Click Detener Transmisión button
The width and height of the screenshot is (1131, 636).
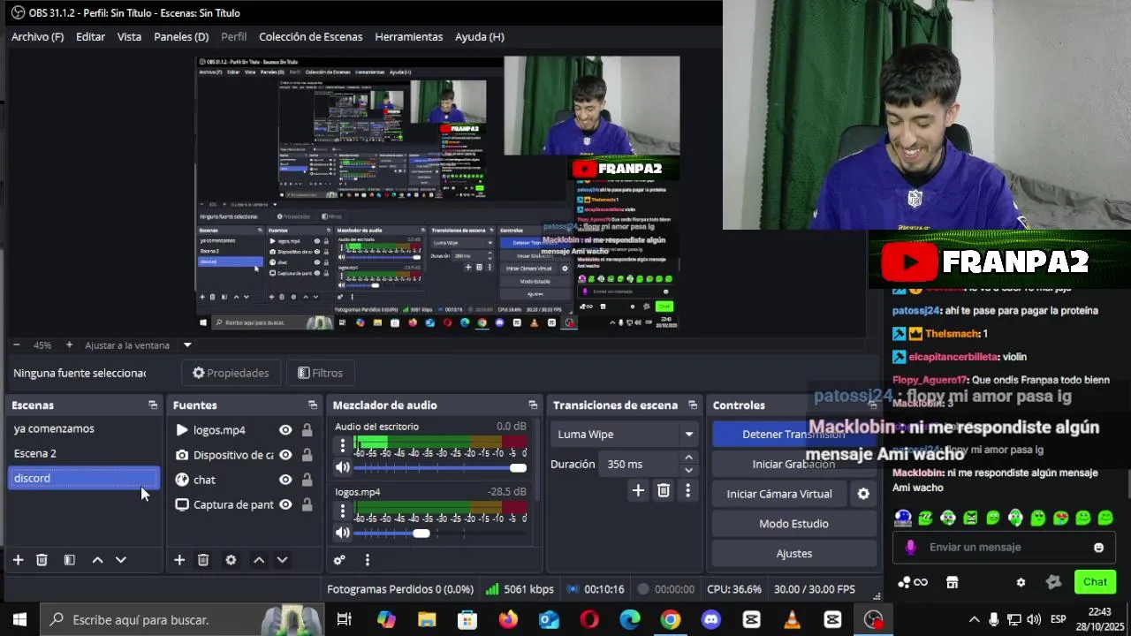click(793, 434)
